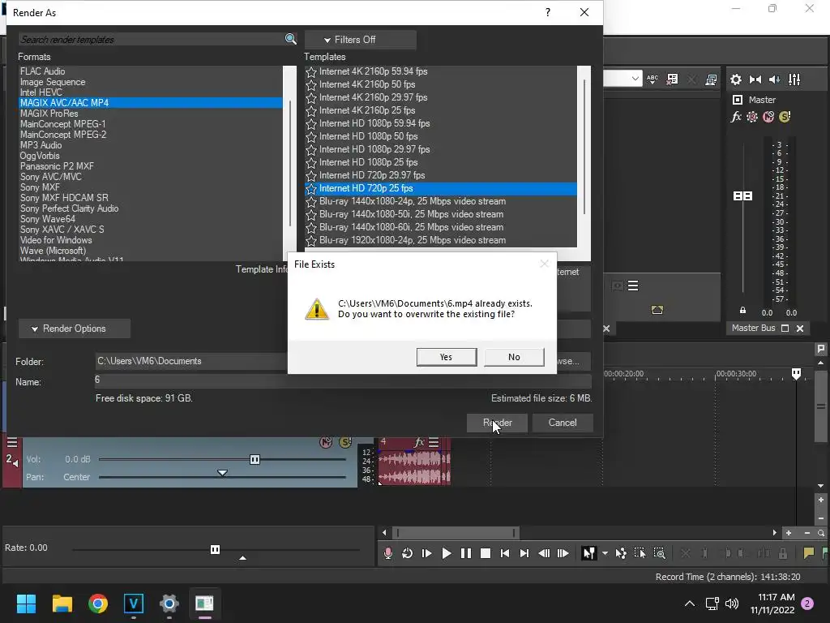The width and height of the screenshot is (830, 623).
Task: Favorite star for Internet HD 1080p 25 fps
Action: pos(311,162)
